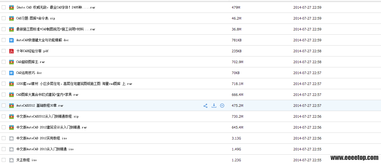Open file name 十年CAD经验分享.pdf
381x163 pixels.
point(32,51)
